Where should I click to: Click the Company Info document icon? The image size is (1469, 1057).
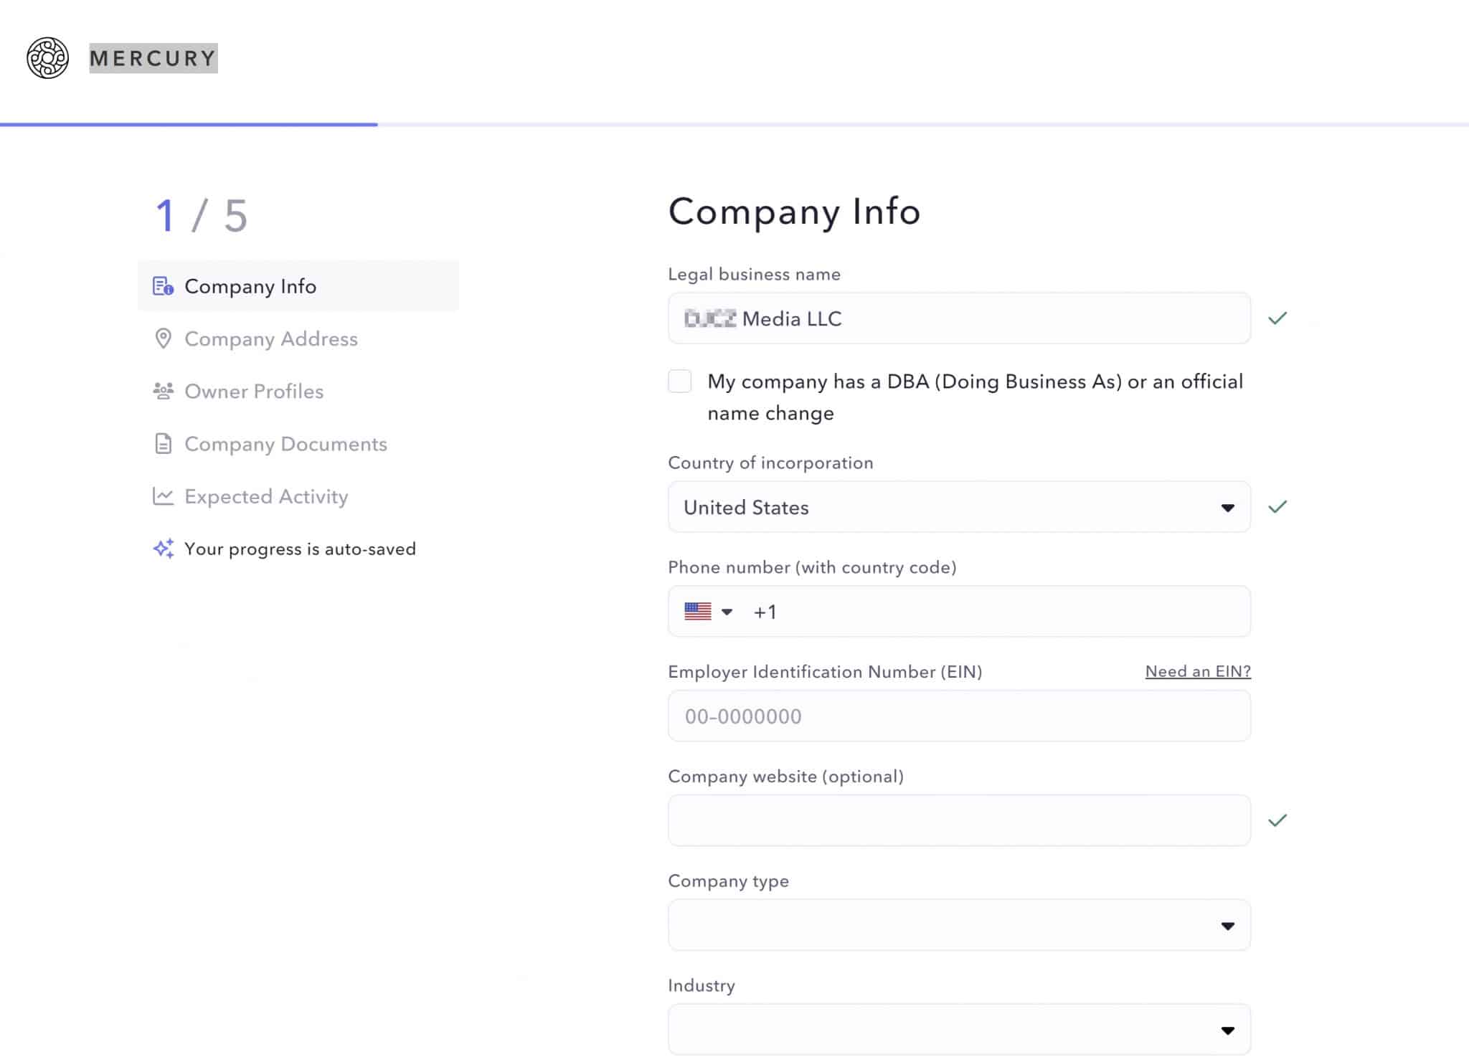pyautogui.click(x=163, y=286)
